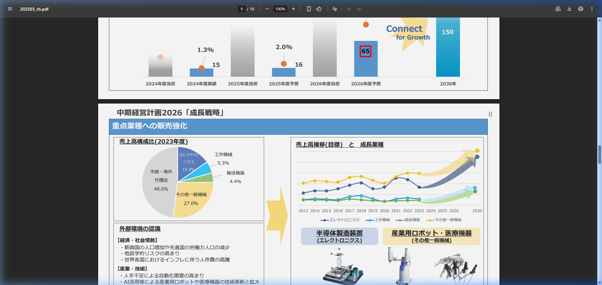
Task: Click the red-boxed 65 value in chart
Action: [x=366, y=51]
